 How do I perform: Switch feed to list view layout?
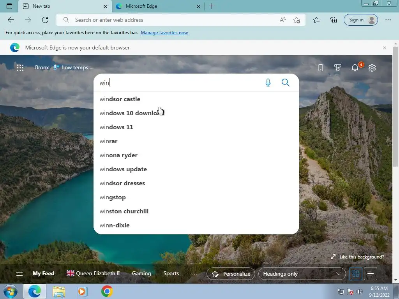click(x=370, y=274)
